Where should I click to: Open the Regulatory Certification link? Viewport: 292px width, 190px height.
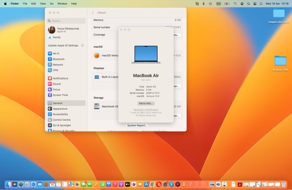point(146,109)
